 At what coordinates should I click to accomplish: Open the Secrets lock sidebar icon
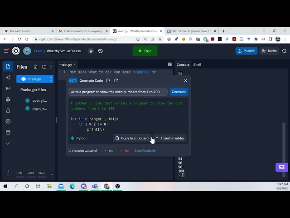(x=8, y=110)
